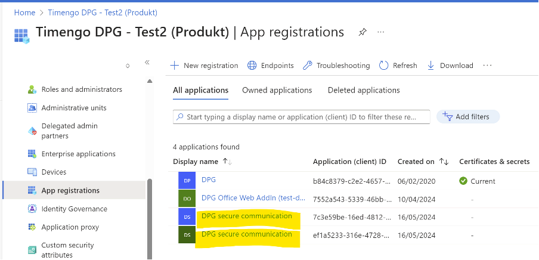Click the pin icon beside page title
The image size is (539, 260).
point(363,32)
